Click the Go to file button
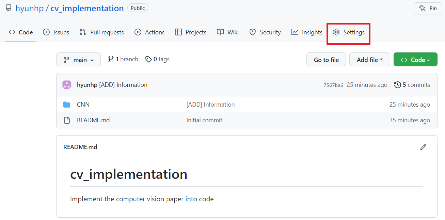The image size is (445, 220). click(x=326, y=60)
